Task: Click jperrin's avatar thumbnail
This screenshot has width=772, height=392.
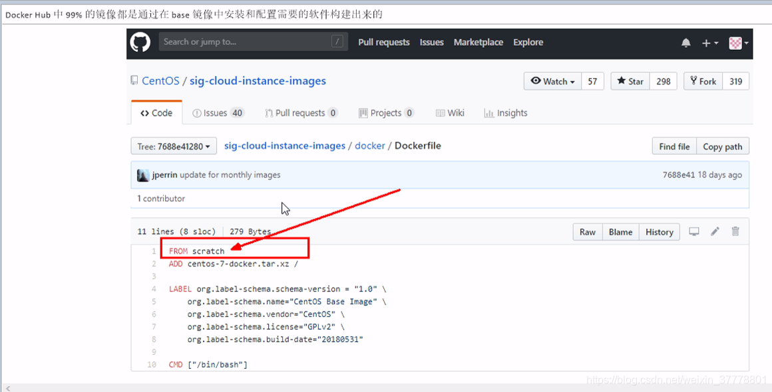Action: 143,175
